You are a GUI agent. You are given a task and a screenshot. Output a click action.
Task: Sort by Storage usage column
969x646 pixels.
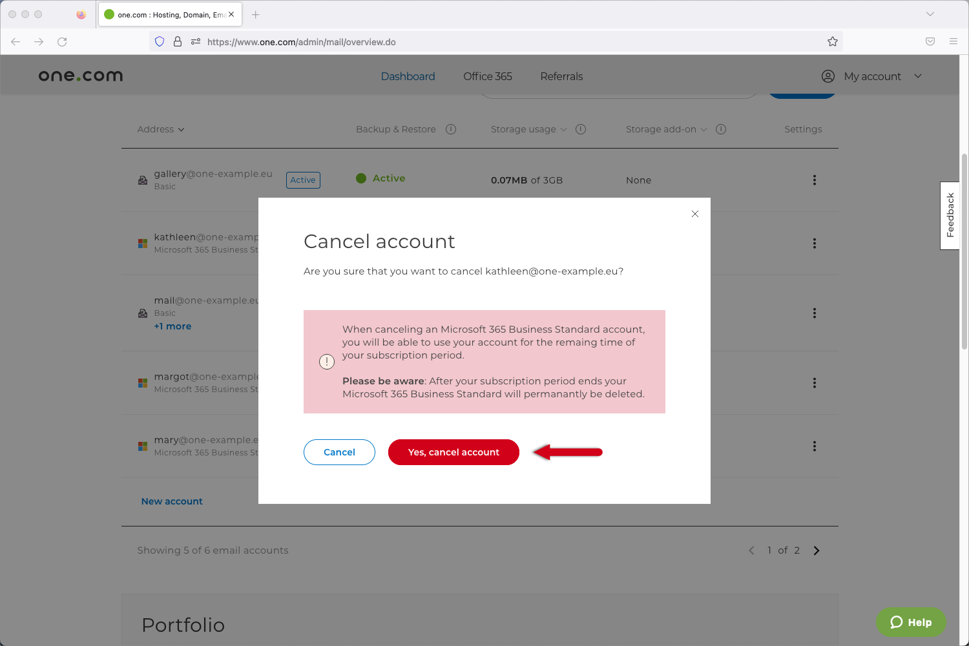528,129
